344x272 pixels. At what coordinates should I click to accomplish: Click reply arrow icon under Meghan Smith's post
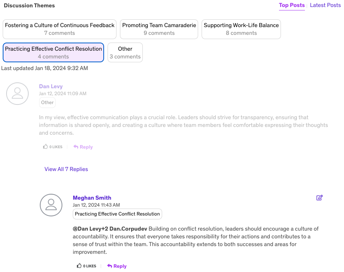110,266
